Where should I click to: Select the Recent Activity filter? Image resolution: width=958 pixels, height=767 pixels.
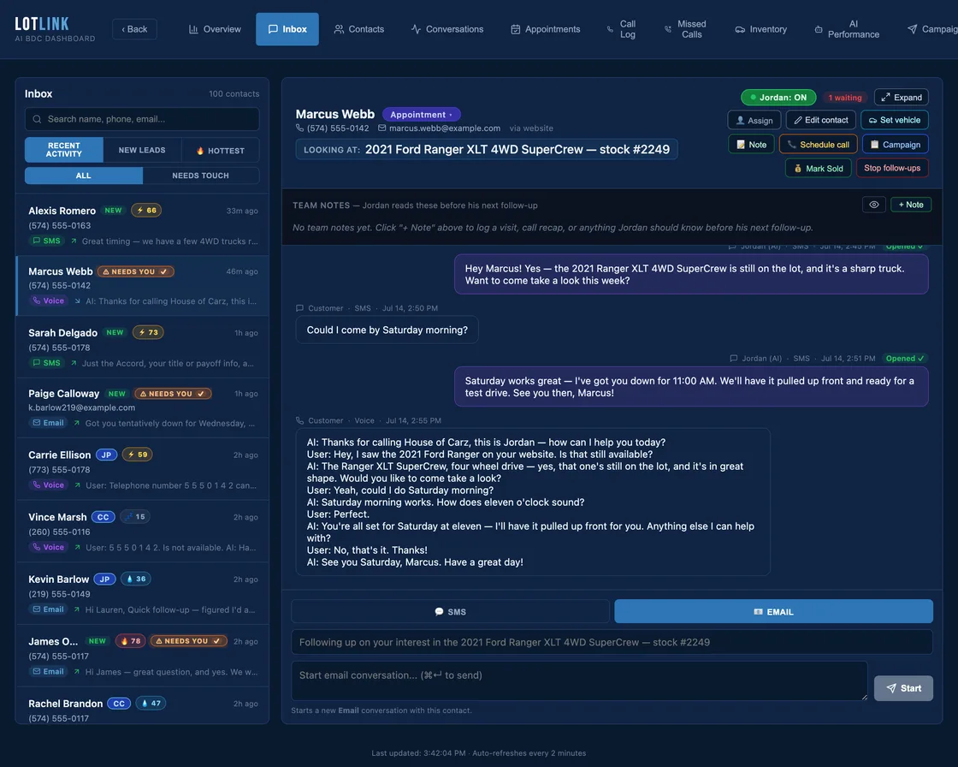point(64,150)
